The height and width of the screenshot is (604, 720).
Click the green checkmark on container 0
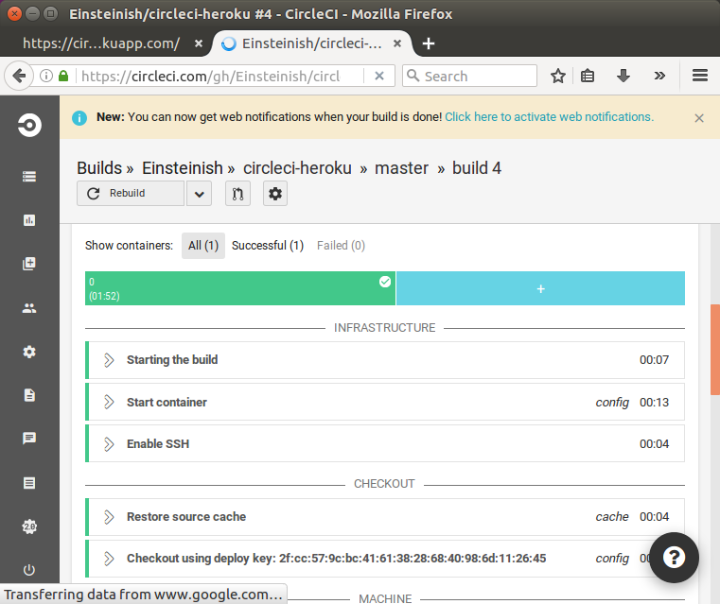(x=385, y=282)
